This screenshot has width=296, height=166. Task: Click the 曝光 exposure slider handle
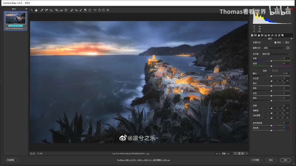[271, 76]
